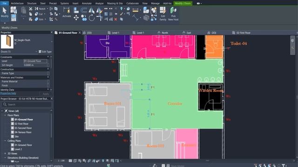
Task: Collapse the Ceiling Plans tree node
Action: coord(5,141)
